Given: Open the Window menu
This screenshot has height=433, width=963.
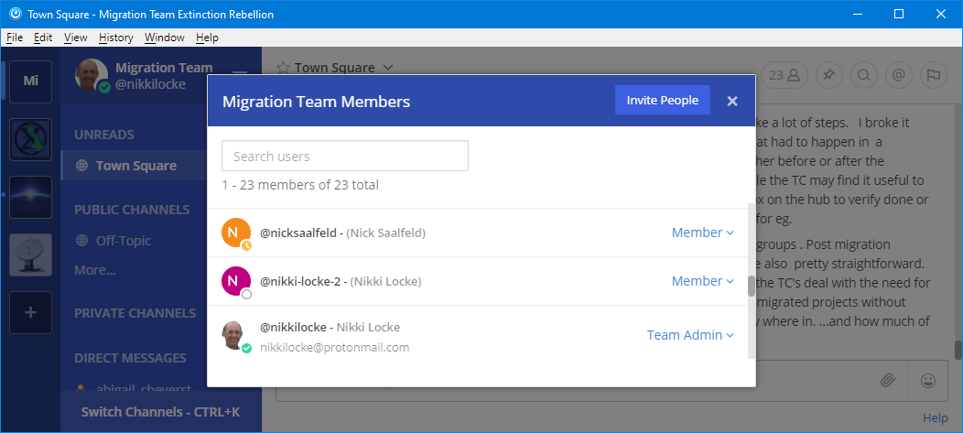Looking at the screenshot, I should [165, 38].
